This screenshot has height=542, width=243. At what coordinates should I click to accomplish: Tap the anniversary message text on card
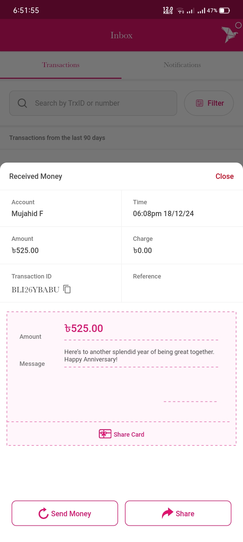point(139,355)
